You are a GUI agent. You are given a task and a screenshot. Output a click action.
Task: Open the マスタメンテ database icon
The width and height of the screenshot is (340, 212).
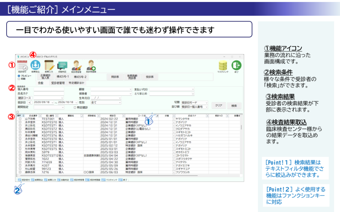[x=223, y=66]
